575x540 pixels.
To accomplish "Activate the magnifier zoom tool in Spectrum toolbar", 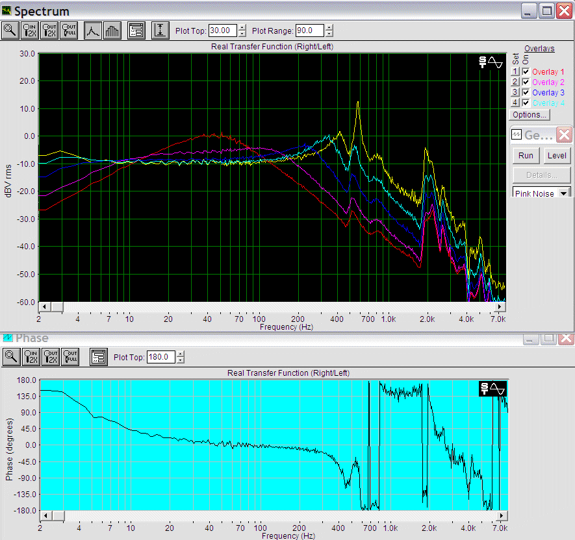I will point(10,31).
